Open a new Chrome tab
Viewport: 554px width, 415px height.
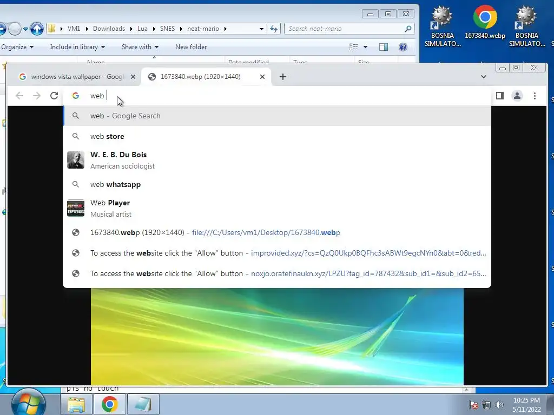(x=282, y=77)
